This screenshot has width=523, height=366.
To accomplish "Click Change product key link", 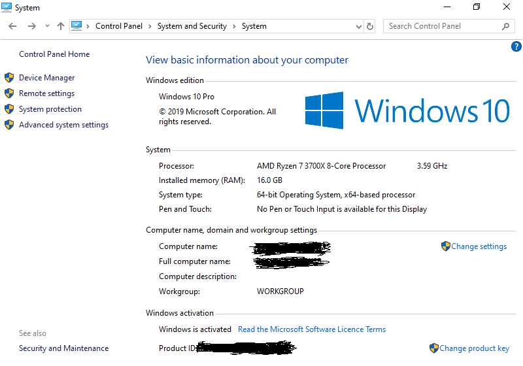I will (474, 348).
